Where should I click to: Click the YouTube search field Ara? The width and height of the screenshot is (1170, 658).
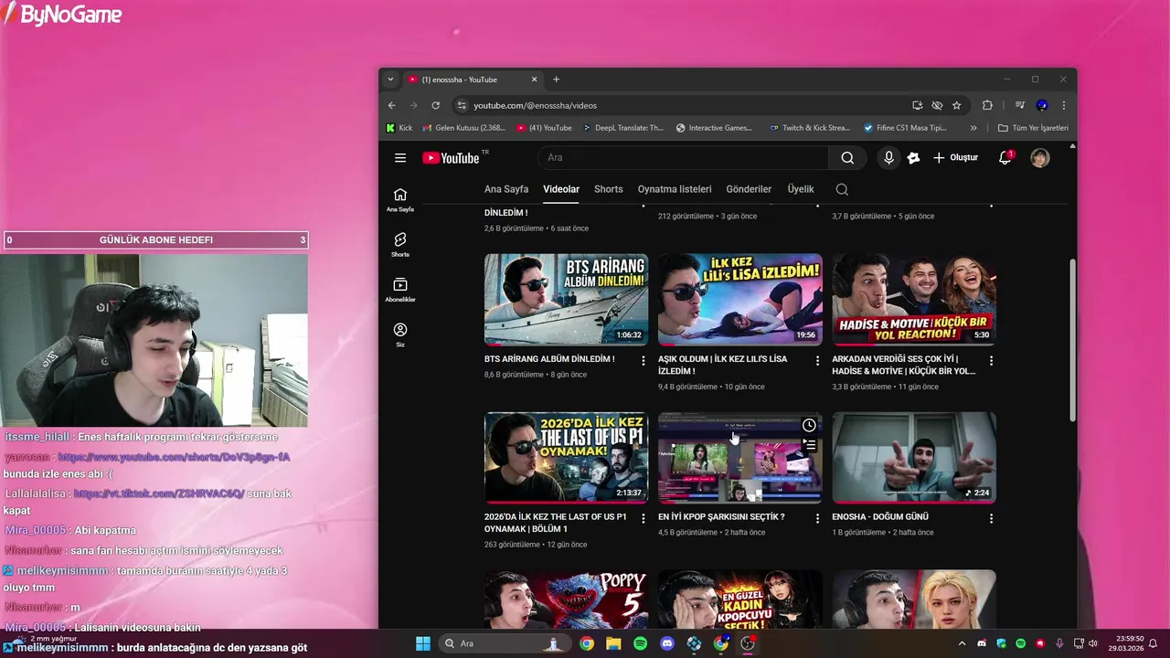click(683, 158)
